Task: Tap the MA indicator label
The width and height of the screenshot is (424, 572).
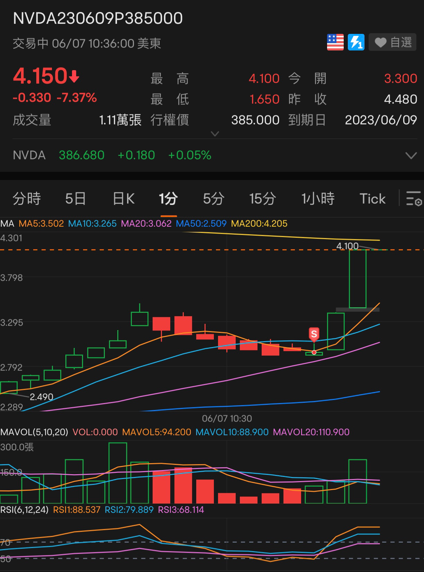Action: click(7, 224)
